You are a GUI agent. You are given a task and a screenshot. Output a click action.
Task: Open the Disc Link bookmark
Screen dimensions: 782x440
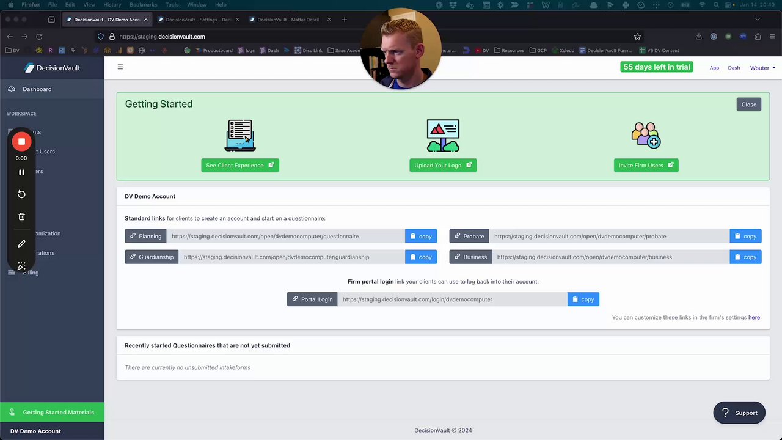pos(308,50)
